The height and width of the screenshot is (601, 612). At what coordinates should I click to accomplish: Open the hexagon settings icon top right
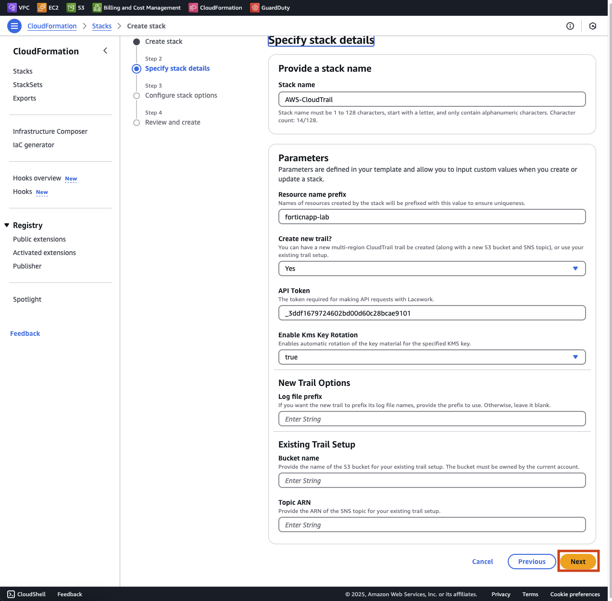(593, 26)
